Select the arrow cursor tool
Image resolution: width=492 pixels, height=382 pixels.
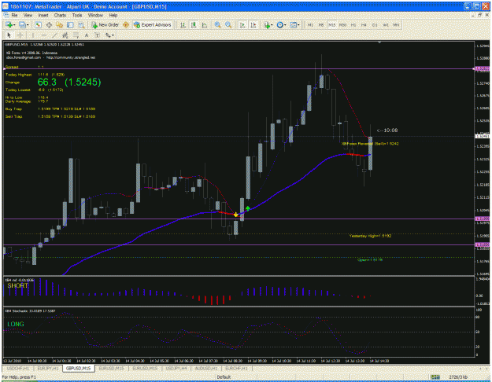coord(9,35)
